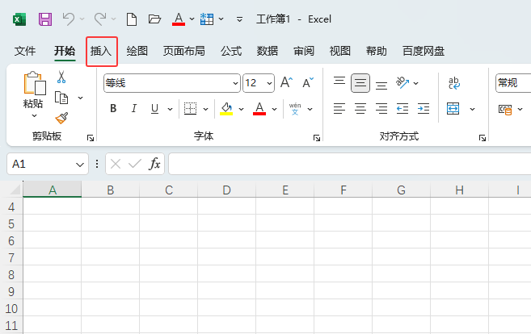Apply cell borders icon
Image resolution: width=531 pixels, height=334 pixels.
pos(190,109)
